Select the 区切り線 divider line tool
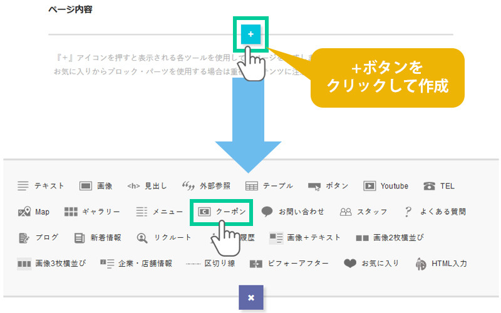Screen dimensions: 501x313 (x=210, y=264)
